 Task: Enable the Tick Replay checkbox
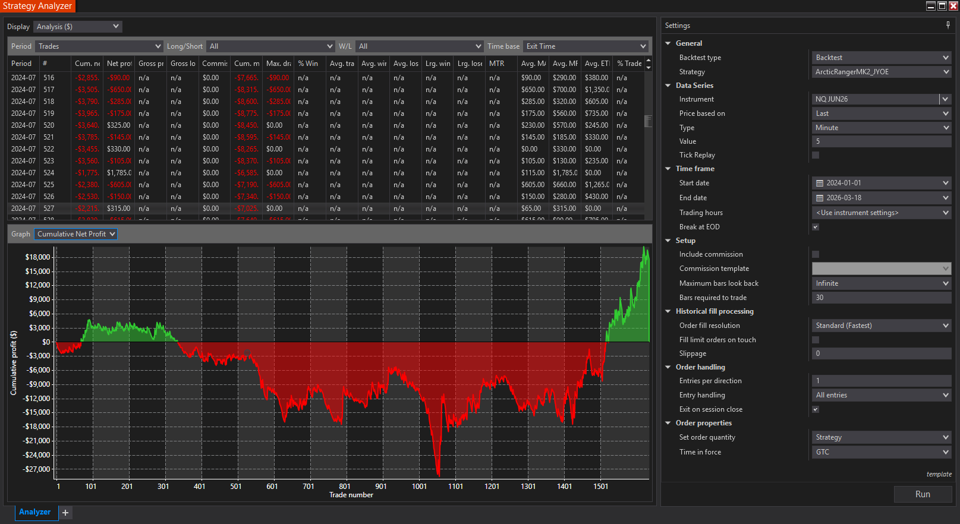click(x=816, y=155)
